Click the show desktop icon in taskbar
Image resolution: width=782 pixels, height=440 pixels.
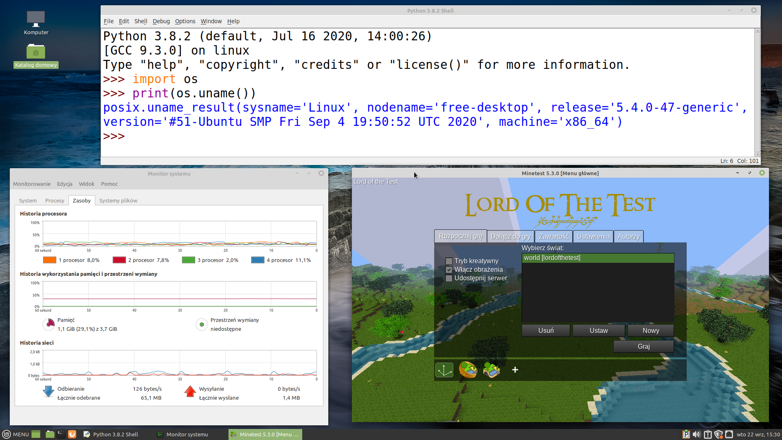[36, 434]
